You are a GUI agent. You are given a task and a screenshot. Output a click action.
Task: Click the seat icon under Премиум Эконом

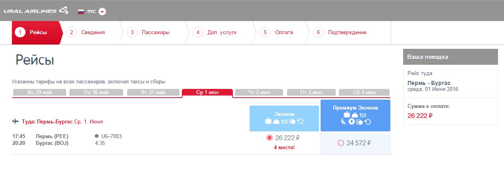click(x=344, y=122)
